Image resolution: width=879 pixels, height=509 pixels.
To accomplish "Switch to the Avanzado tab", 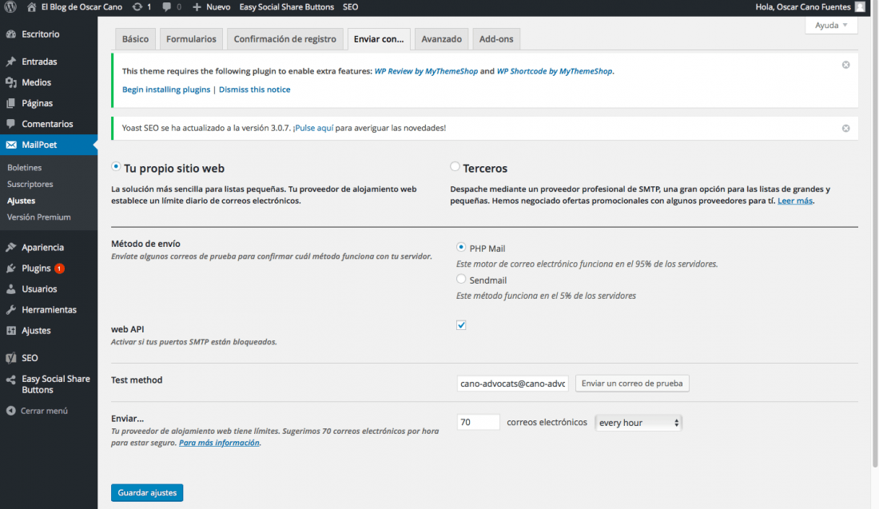I will tap(442, 38).
